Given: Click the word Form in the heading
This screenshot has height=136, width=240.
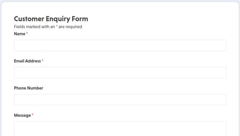Looking at the screenshot, I should click(80, 19).
